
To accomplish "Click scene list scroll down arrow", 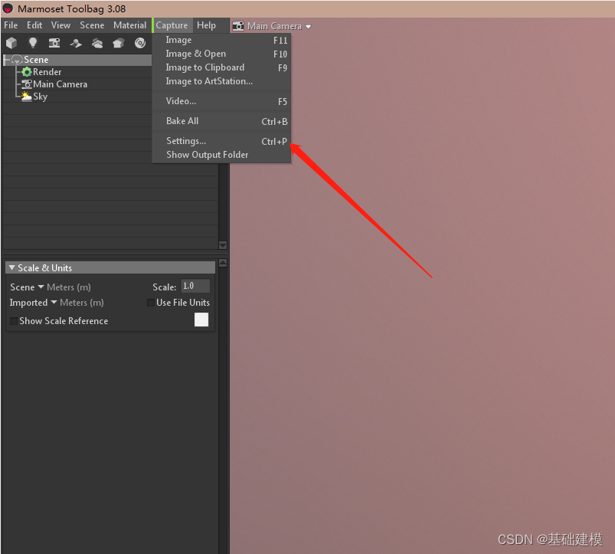I will click(223, 245).
